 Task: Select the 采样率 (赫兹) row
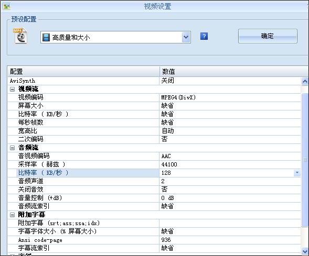[154, 164]
